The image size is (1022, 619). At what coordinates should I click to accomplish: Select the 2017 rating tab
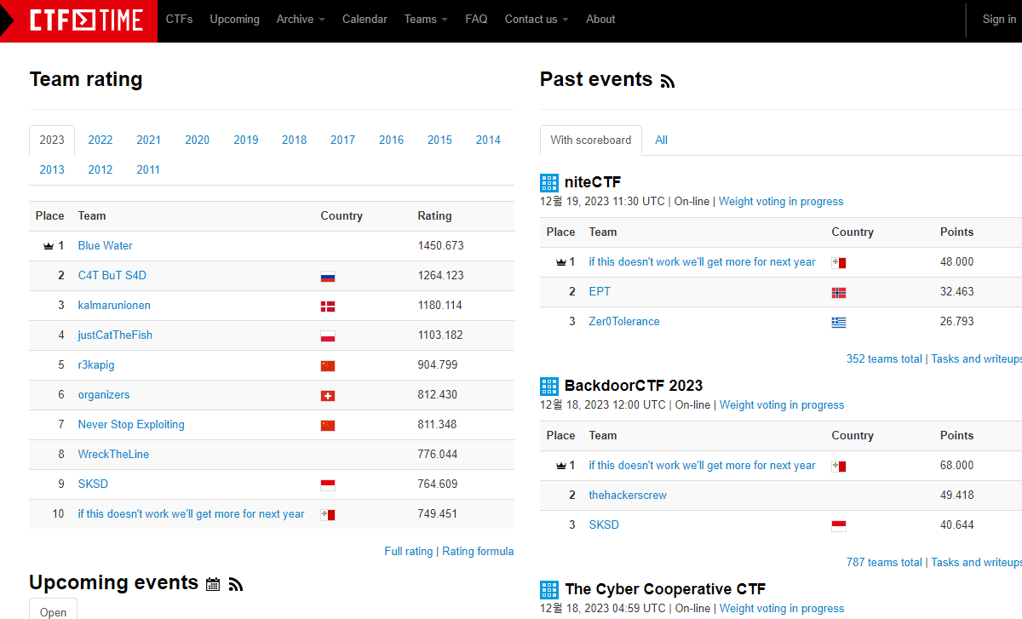tap(343, 140)
